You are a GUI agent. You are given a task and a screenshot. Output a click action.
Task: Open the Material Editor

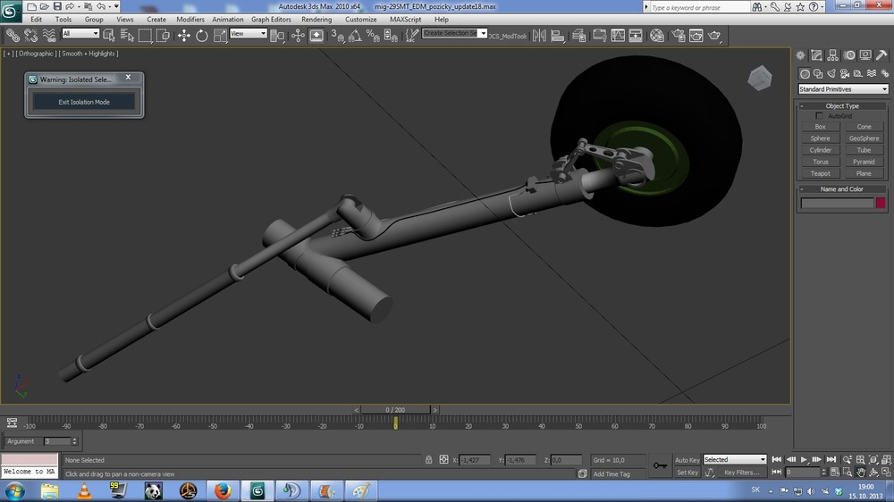coord(657,36)
